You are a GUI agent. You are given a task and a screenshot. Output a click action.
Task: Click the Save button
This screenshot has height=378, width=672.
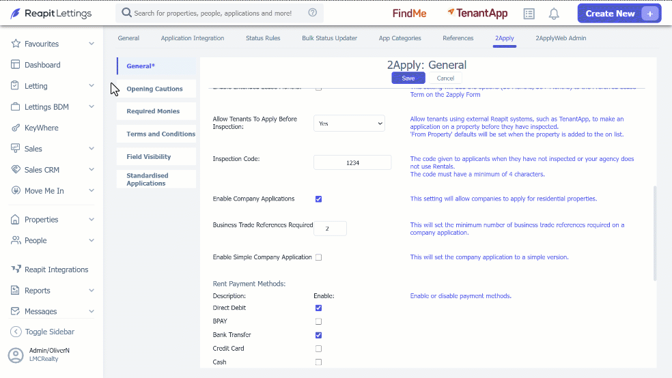click(408, 78)
